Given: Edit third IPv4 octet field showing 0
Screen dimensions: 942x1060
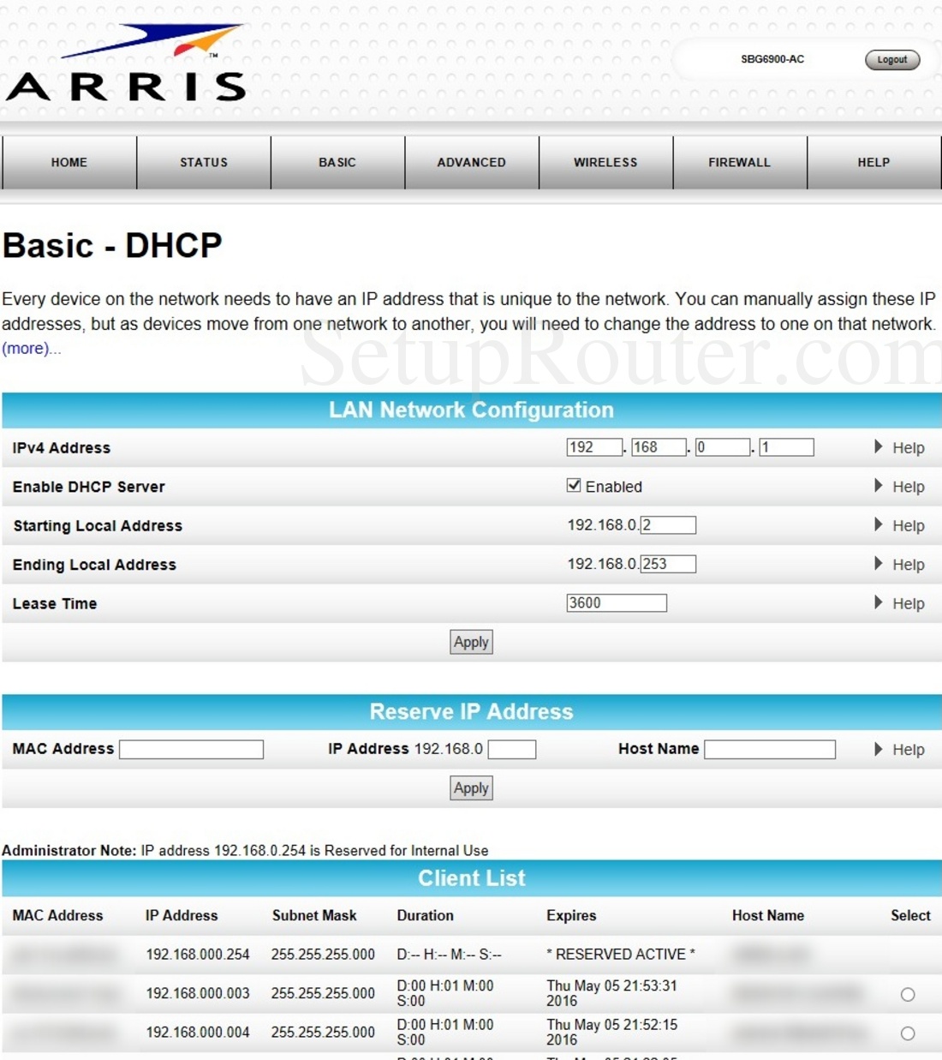Looking at the screenshot, I should (x=722, y=447).
